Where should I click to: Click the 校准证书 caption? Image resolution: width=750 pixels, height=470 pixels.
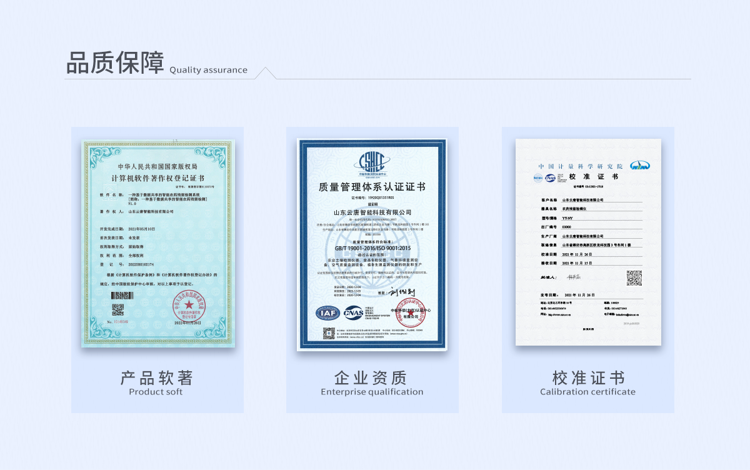[x=588, y=377]
